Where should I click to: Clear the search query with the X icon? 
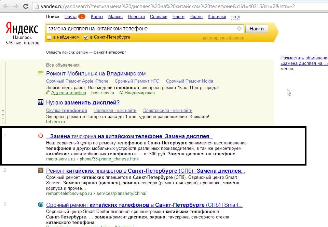click(239, 28)
